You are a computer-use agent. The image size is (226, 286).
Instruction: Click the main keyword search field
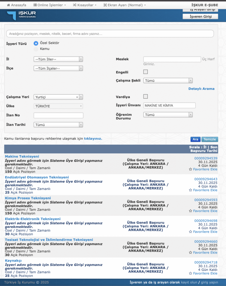click(x=110, y=34)
